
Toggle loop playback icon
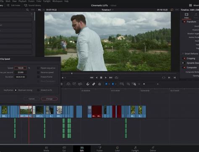116,77
